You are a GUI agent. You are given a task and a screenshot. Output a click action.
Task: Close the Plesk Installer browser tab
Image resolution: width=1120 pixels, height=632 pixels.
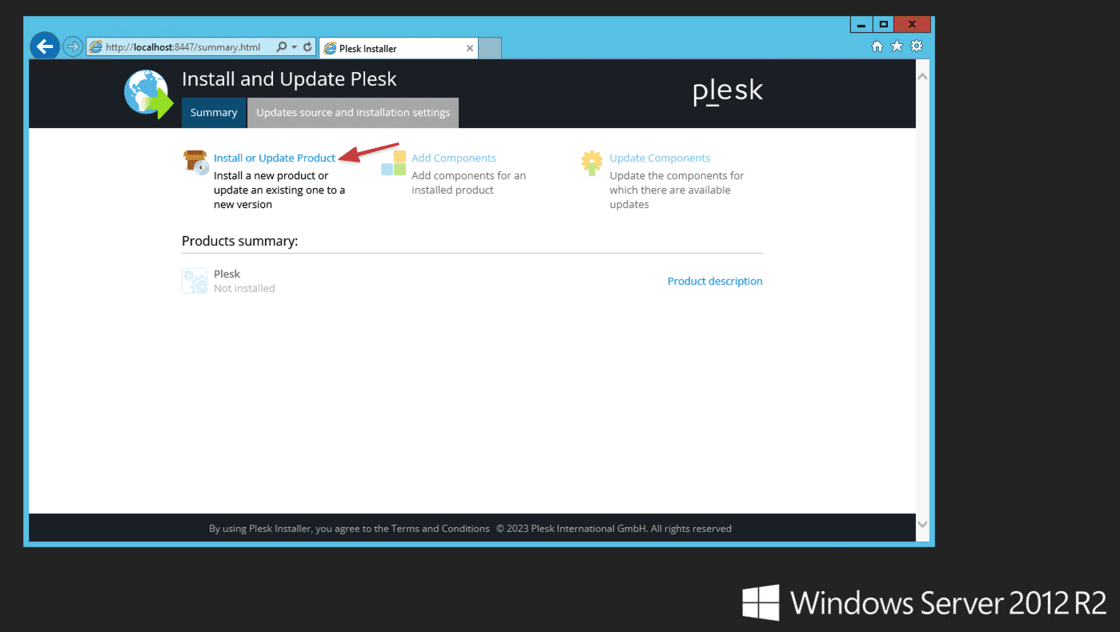pyautogui.click(x=470, y=48)
